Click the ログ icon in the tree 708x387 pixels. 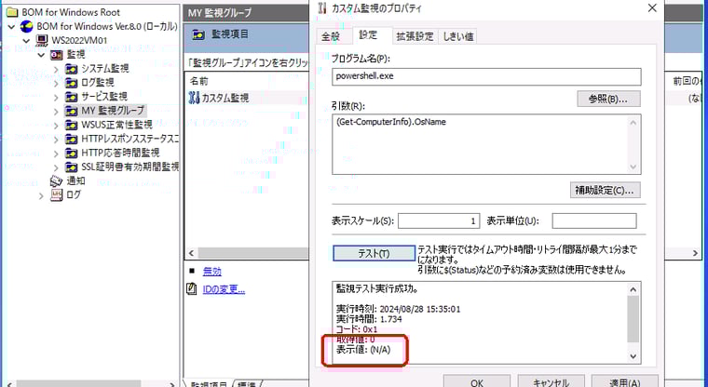point(57,194)
